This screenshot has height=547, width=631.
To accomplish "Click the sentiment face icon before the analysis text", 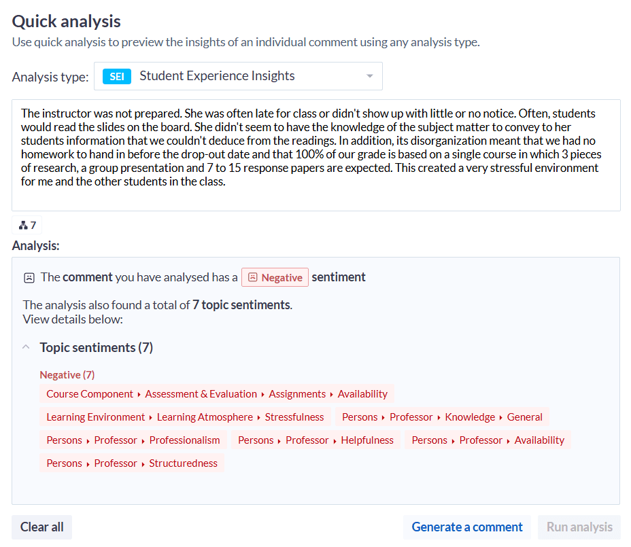I will (x=28, y=277).
